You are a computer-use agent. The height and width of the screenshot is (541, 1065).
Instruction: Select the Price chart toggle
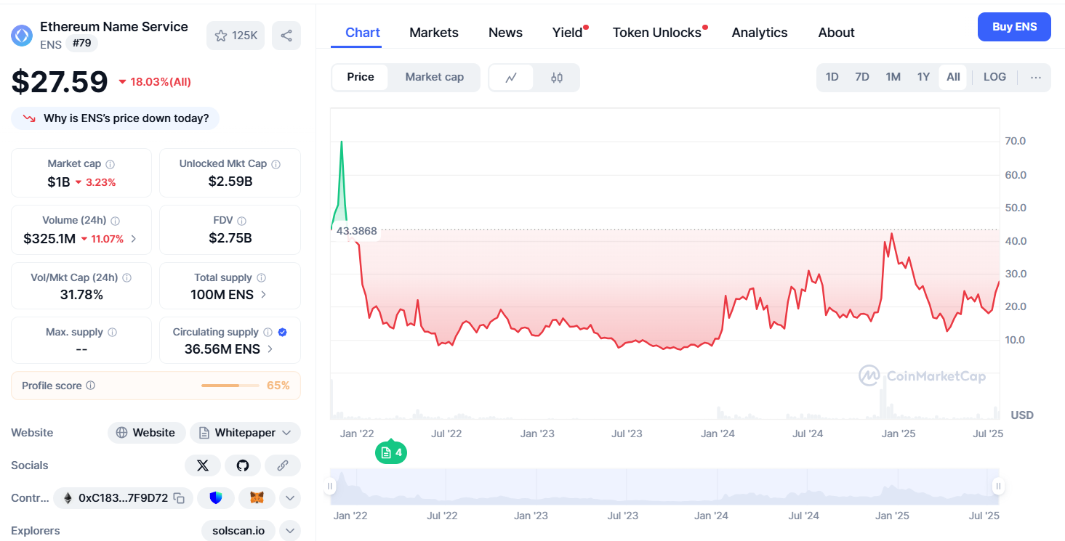pos(361,77)
